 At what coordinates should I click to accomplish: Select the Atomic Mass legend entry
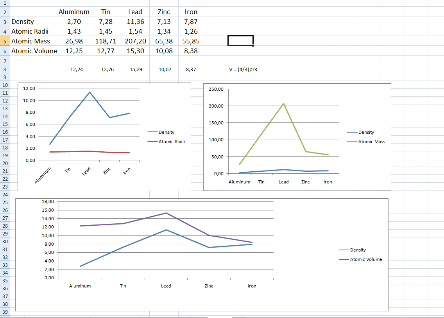point(371,142)
